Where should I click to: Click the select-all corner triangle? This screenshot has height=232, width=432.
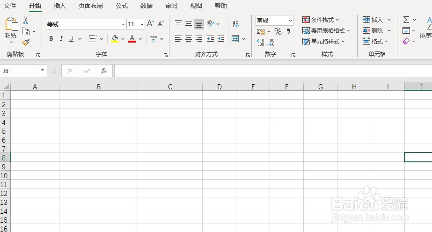(x=6, y=87)
